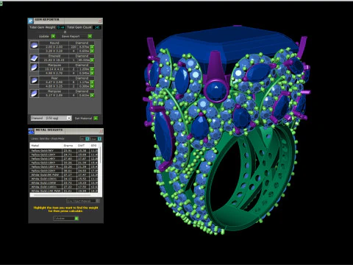This screenshot has height=265, width=353.
Task: Click the green button on the 6.47 X 2.88 Pear row
Action: pyautogui.click(x=92, y=82)
